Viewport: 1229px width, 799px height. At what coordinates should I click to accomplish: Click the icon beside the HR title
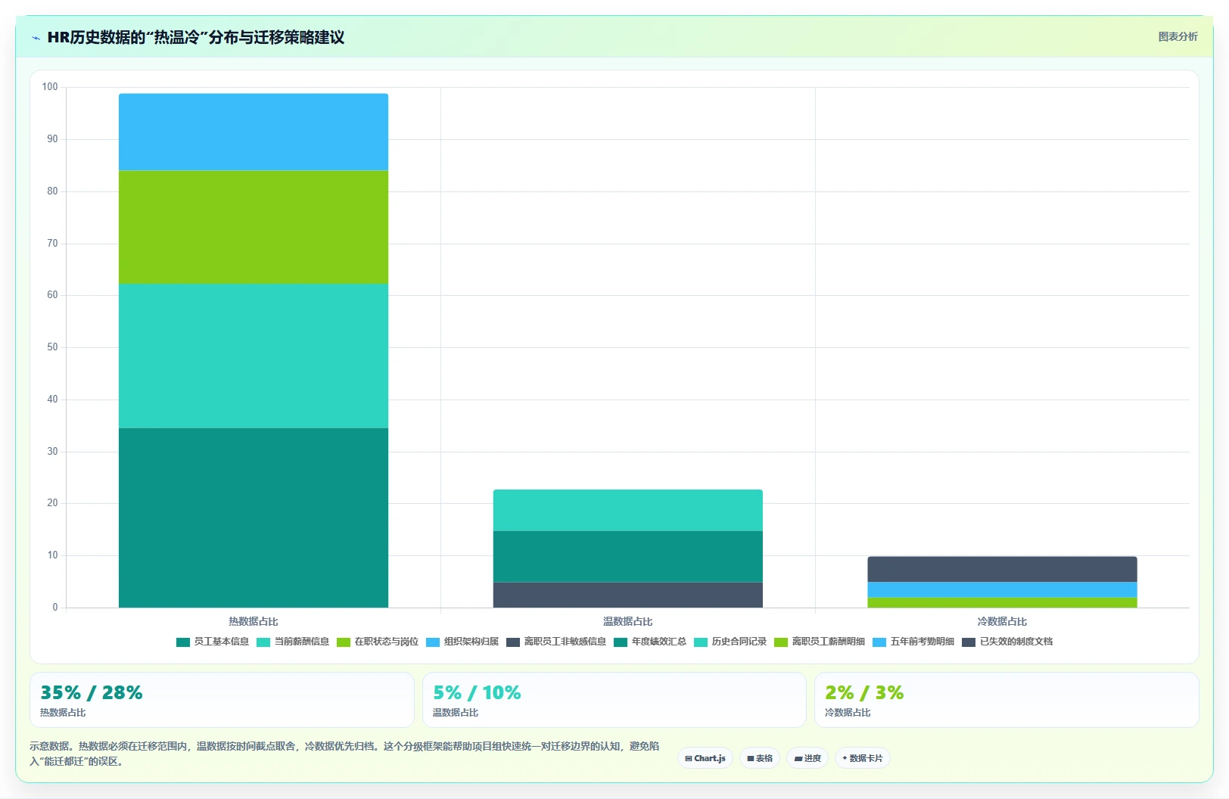click(36, 38)
